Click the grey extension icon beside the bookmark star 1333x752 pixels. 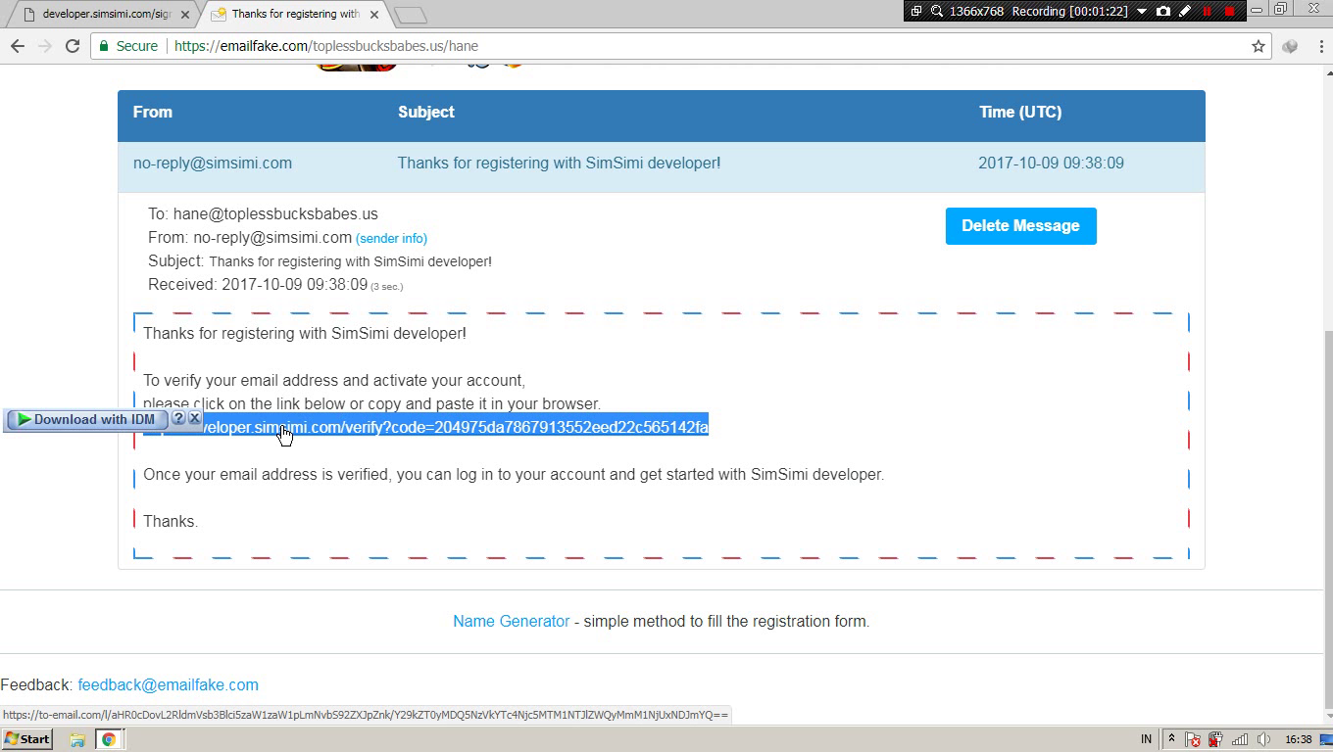tap(1290, 46)
